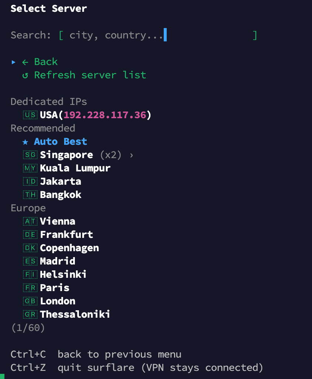Screen dimensions: 312x379
Task: Choose the Bangkok server entry
Action: pyautogui.click(x=60, y=195)
